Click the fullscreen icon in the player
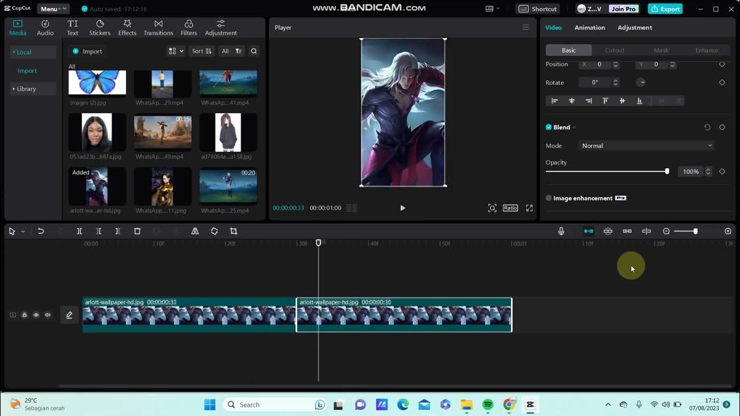This screenshot has width=740, height=416. (529, 208)
